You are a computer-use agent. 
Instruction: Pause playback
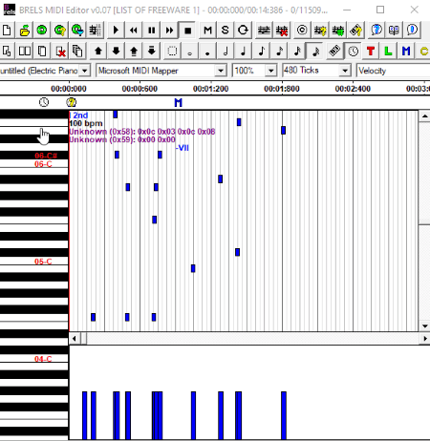(x=152, y=31)
